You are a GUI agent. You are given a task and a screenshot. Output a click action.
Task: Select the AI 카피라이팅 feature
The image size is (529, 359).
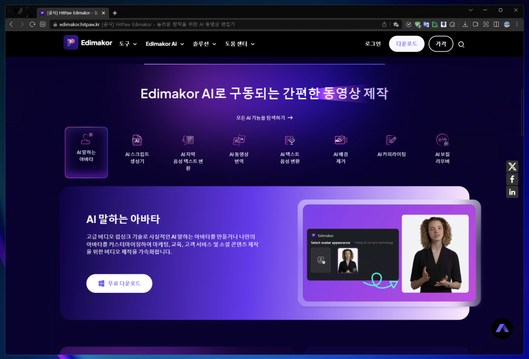pos(392,145)
